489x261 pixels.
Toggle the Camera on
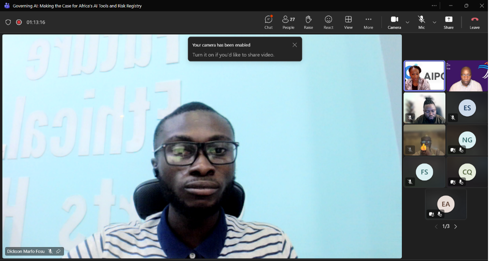click(394, 22)
